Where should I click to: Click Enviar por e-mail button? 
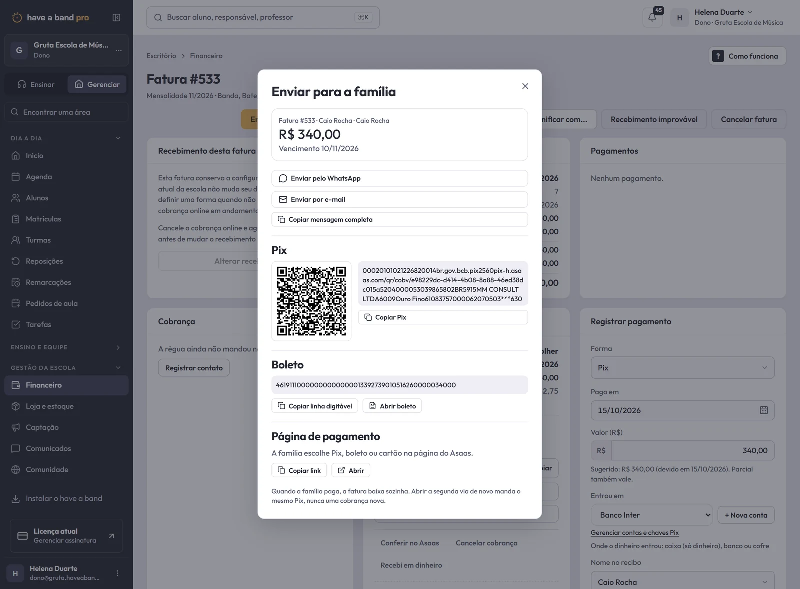coord(399,199)
